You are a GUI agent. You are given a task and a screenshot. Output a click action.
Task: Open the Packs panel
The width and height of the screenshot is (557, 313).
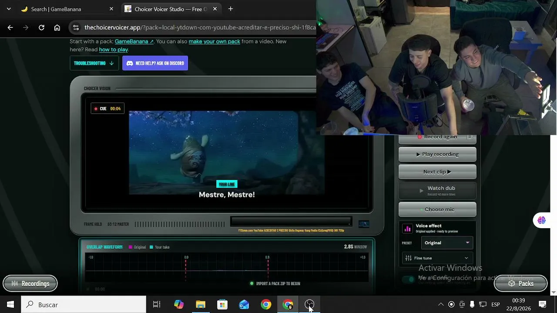[521, 283]
